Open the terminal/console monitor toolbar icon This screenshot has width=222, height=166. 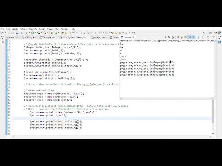pos(17,33)
